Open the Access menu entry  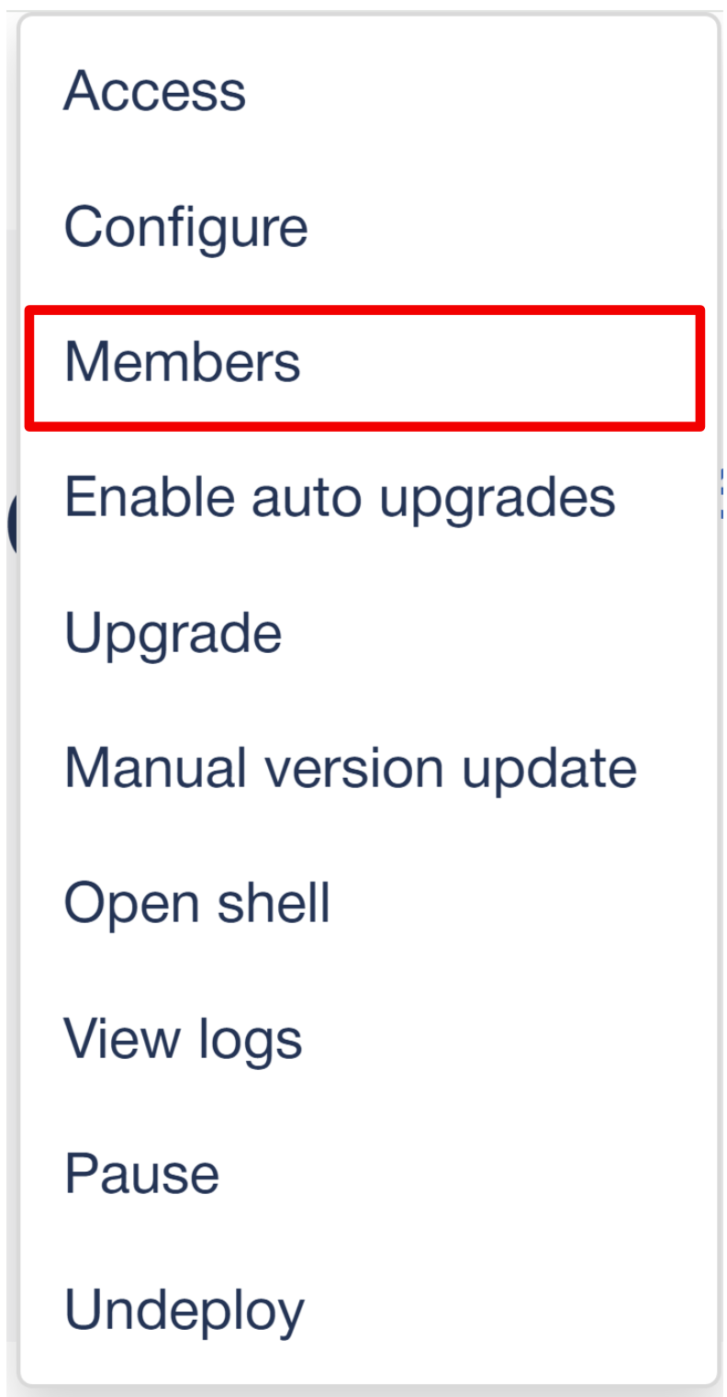(367, 92)
